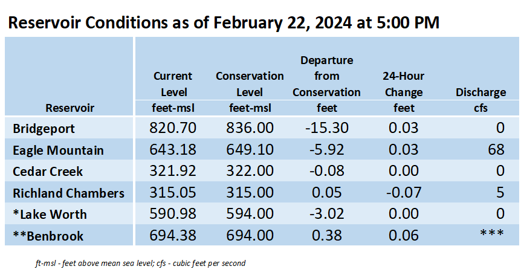
Task: Select Lake Worth 24-hour change 0.00
Action: coord(403,214)
